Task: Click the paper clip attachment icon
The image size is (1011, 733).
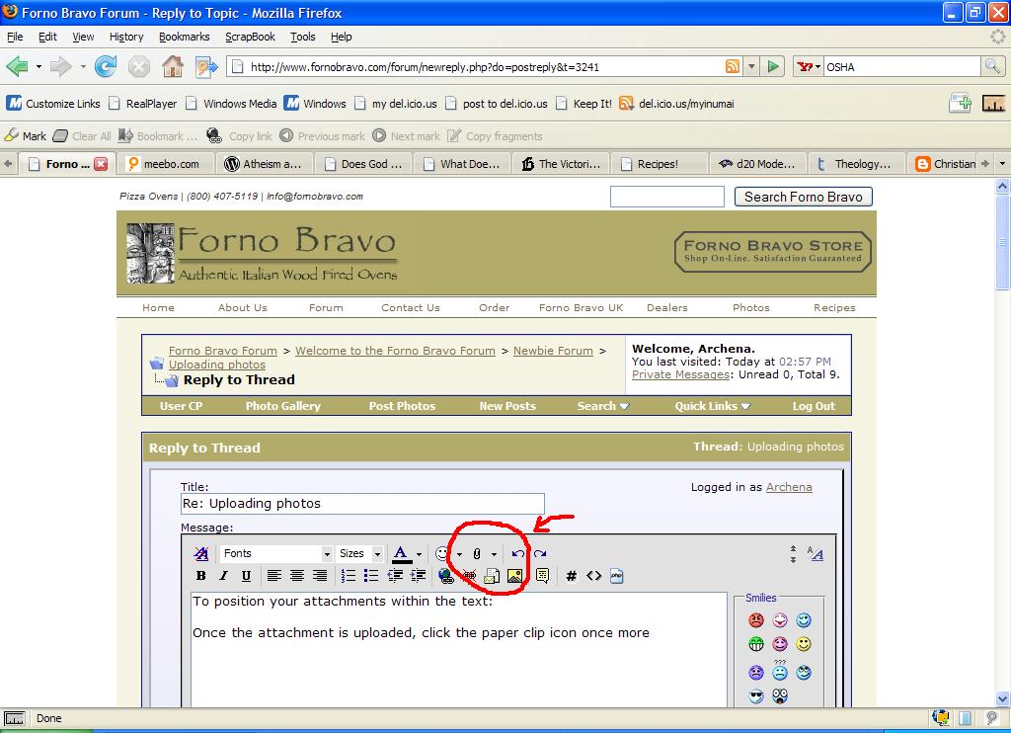Action: tap(476, 554)
